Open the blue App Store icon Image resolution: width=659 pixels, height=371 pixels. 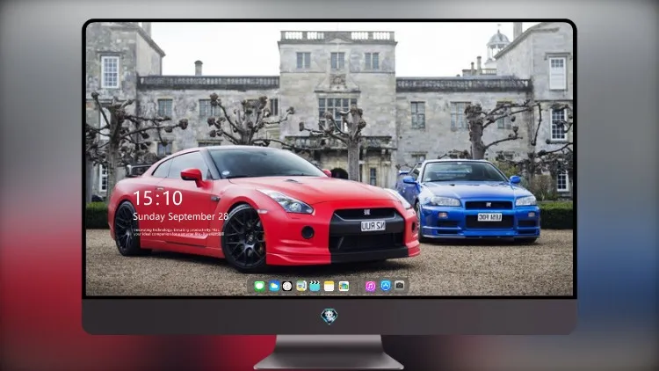coord(386,286)
